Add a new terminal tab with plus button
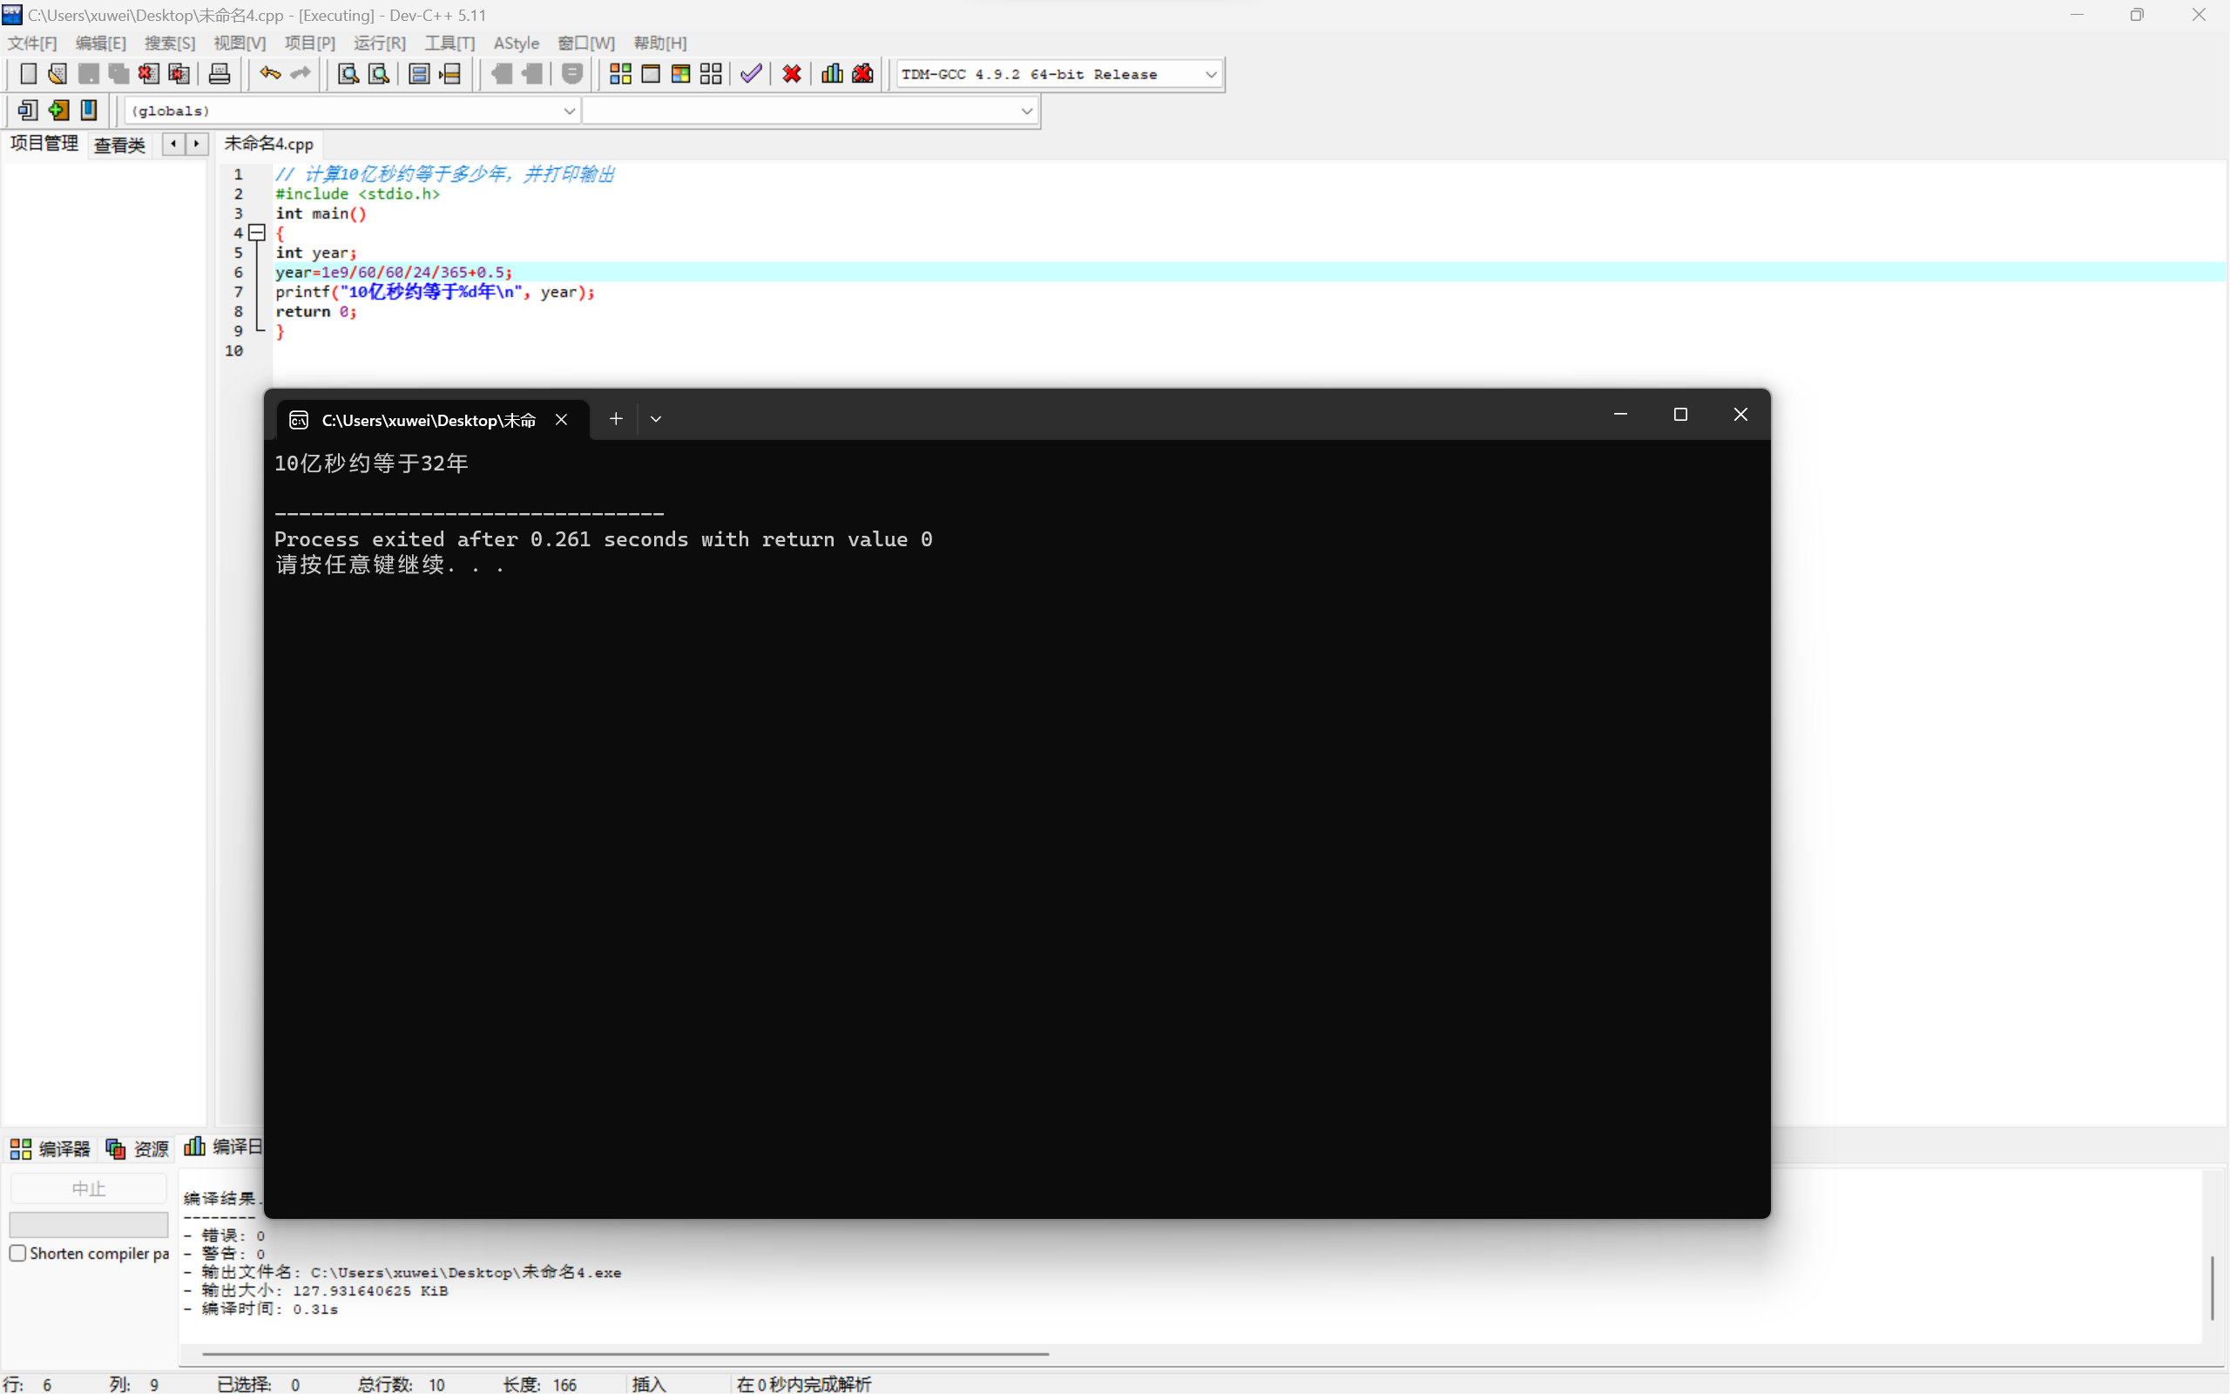Screen dimensions: 2230x1394 pos(616,418)
